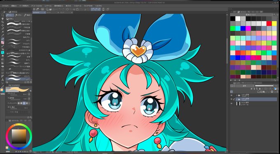Image resolution: width=280 pixels, height=154 pixels.
Task: Click the Undo arrow in command bar
Action: (60, 9)
